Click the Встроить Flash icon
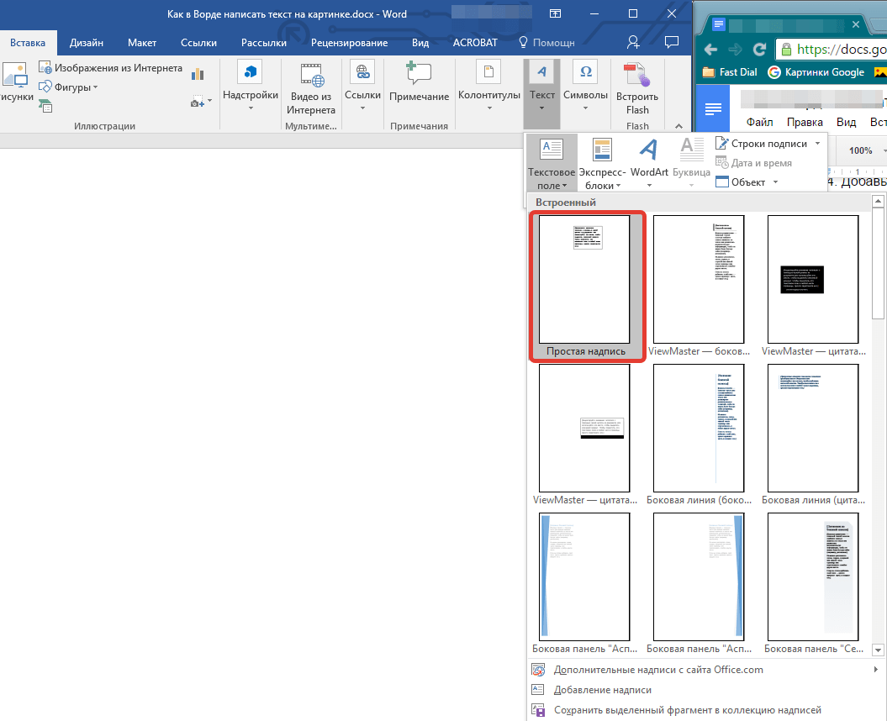Viewport: 887px width, 721px height. click(636, 74)
